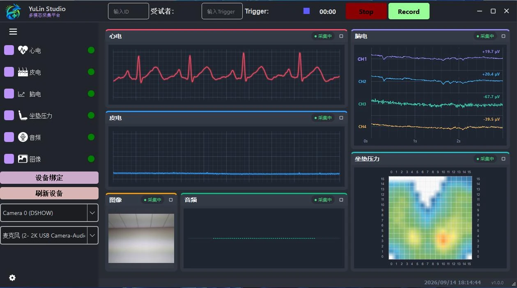Click the green status dot for 皮电

click(x=91, y=72)
